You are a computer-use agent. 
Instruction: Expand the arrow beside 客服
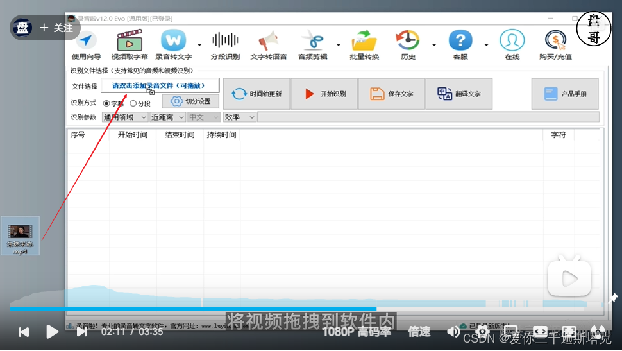pyautogui.click(x=486, y=45)
